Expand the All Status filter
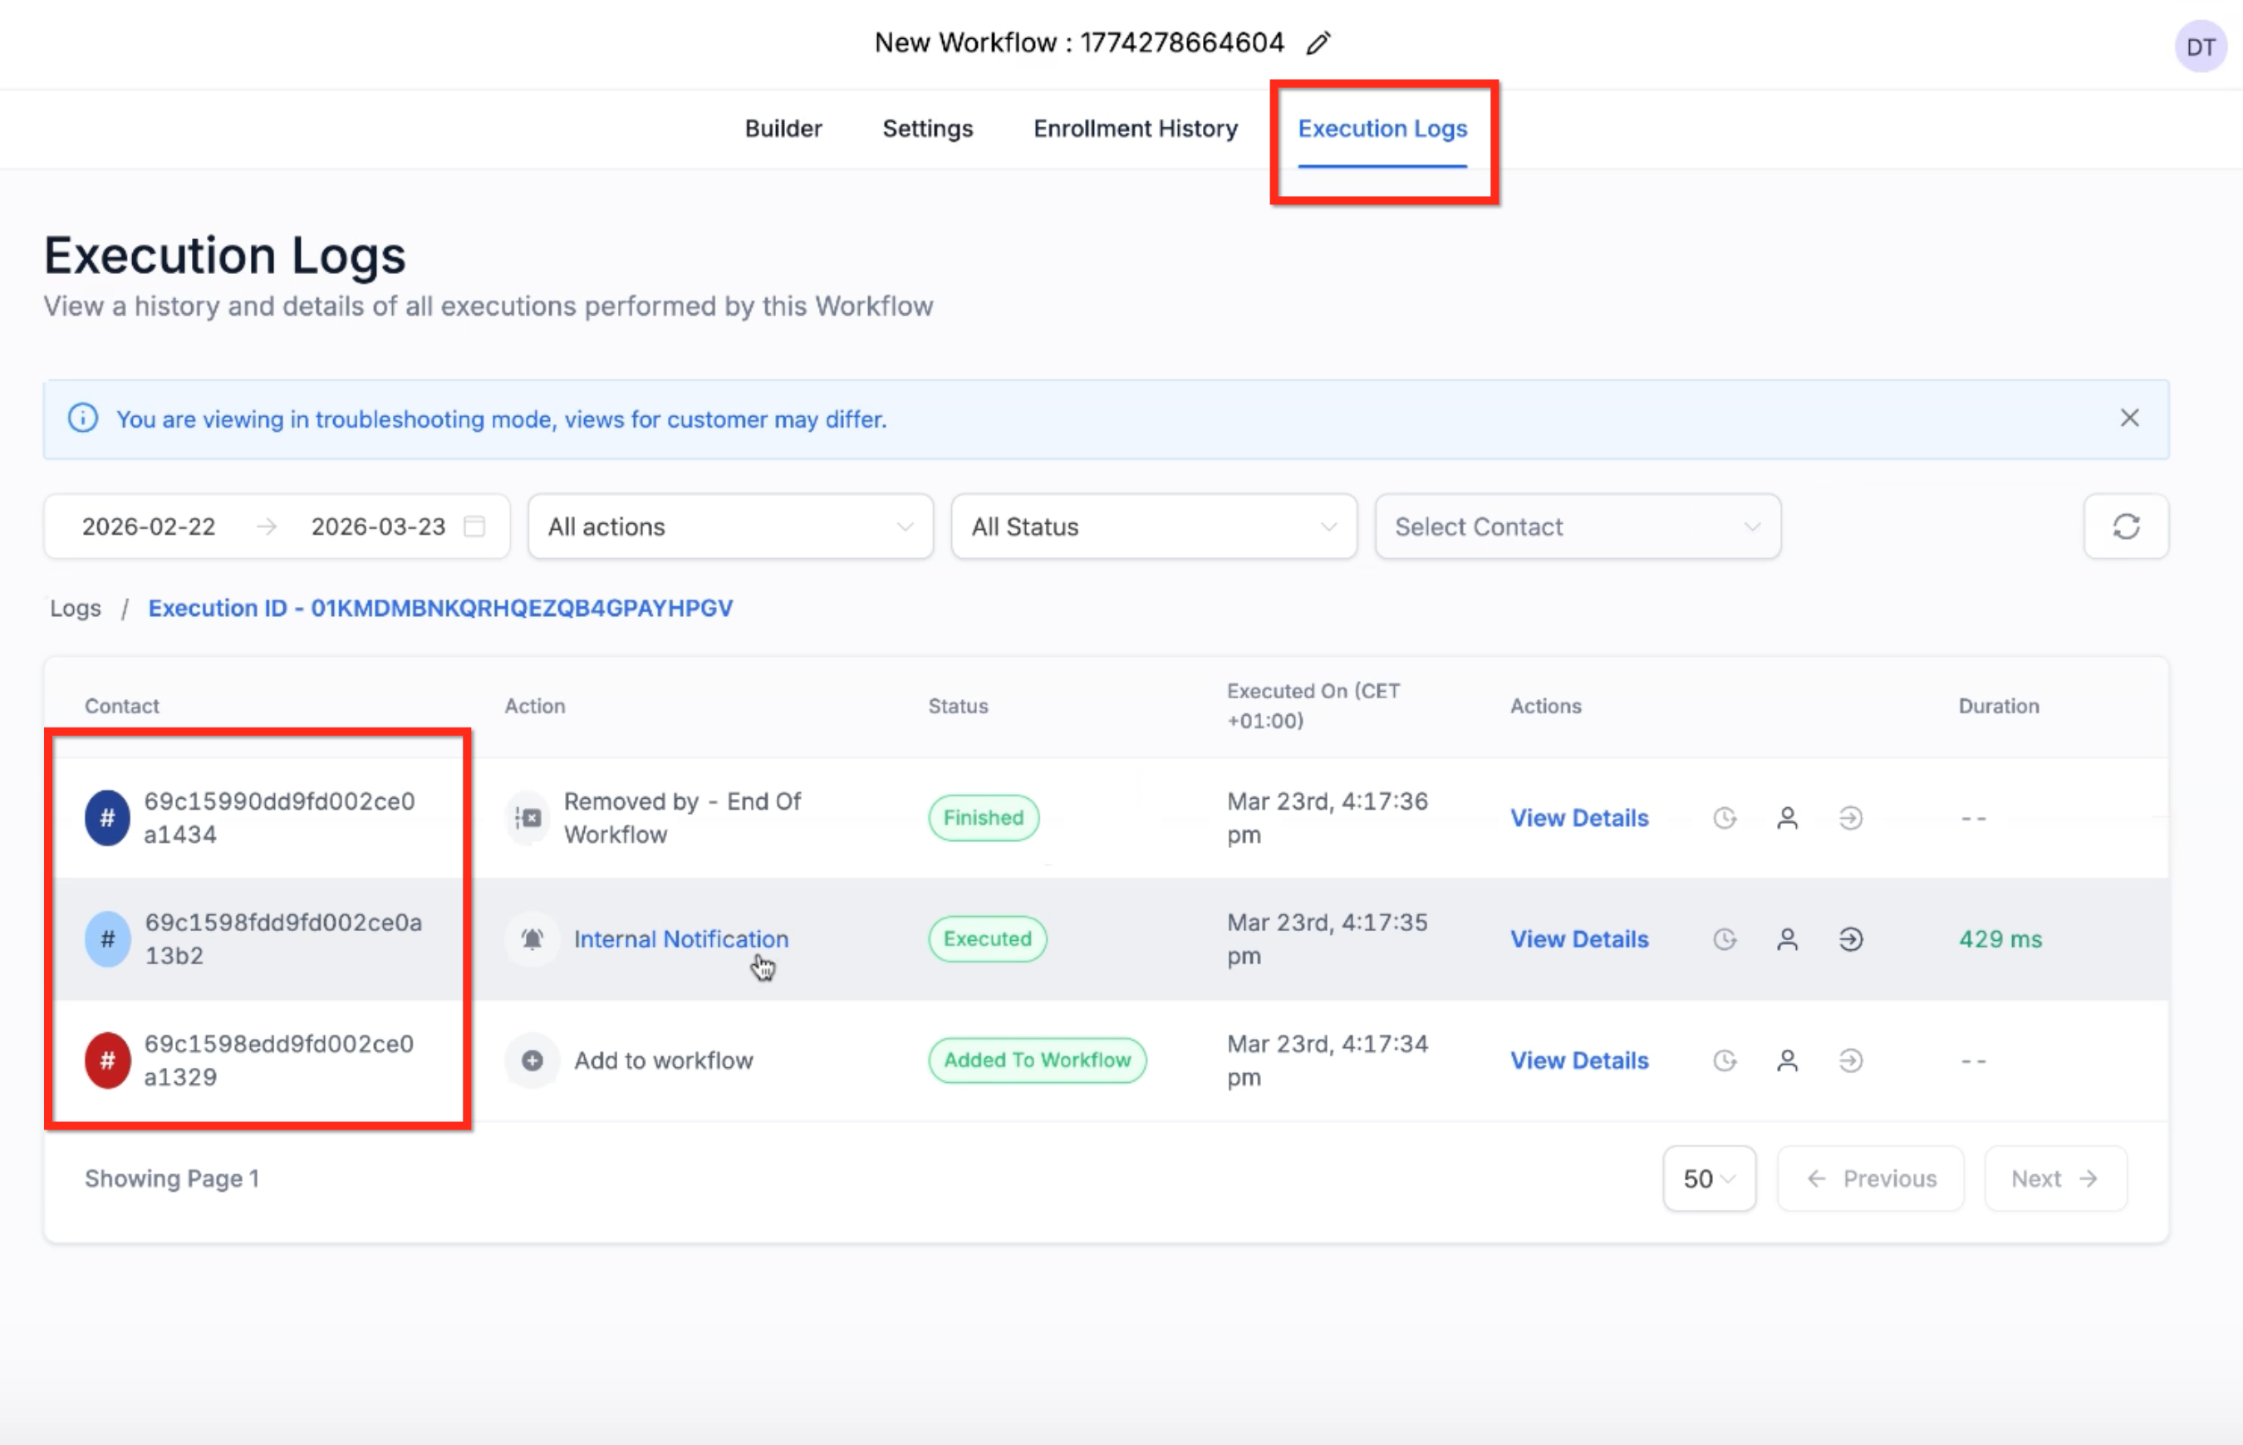The width and height of the screenshot is (2243, 1445). click(1152, 527)
